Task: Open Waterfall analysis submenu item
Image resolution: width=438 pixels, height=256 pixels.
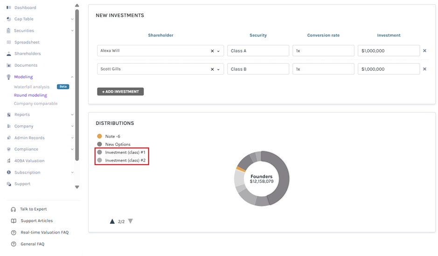Action: pyautogui.click(x=32, y=87)
